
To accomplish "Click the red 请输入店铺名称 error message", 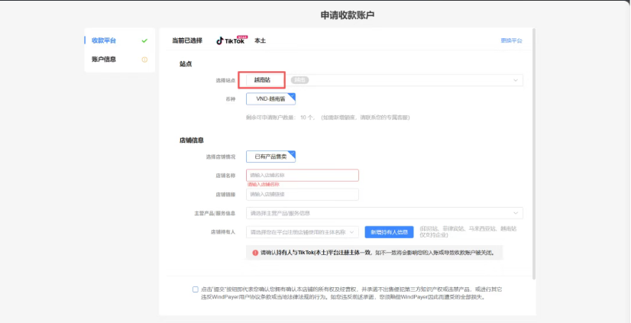I will point(264,184).
